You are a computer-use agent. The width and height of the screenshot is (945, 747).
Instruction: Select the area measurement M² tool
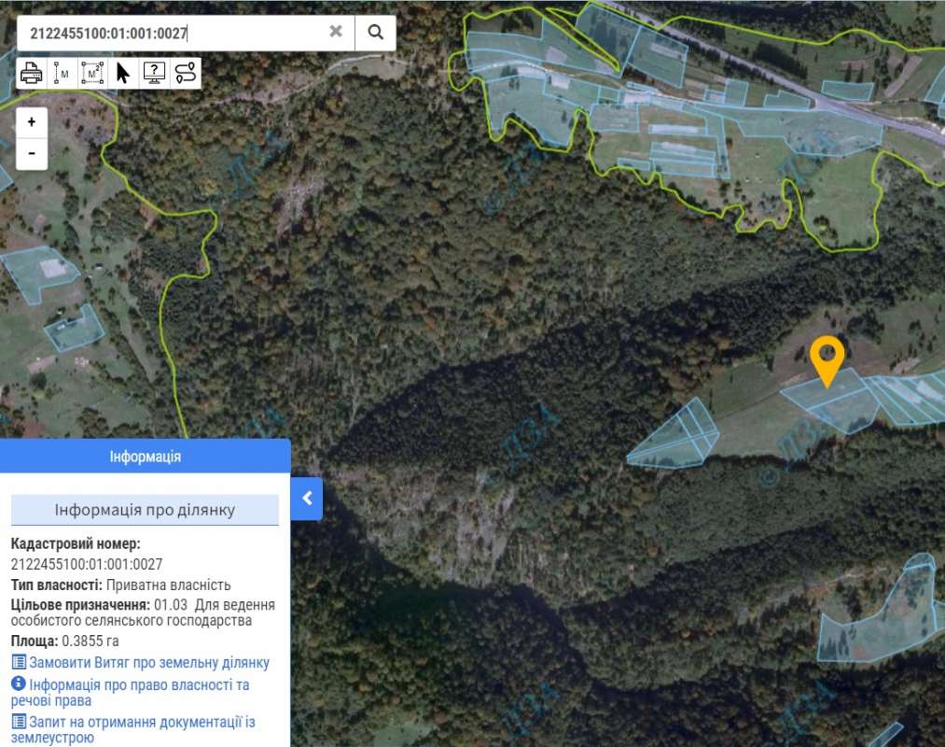click(91, 73)
